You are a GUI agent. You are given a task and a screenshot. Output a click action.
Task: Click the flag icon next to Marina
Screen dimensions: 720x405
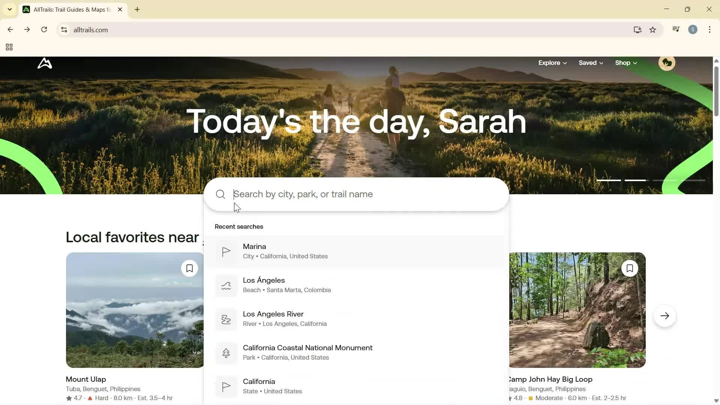pos(226,252)
